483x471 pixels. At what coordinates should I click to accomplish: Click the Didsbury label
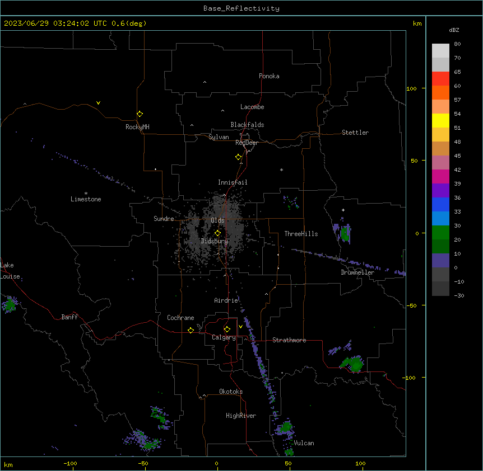tap(215, 241)
